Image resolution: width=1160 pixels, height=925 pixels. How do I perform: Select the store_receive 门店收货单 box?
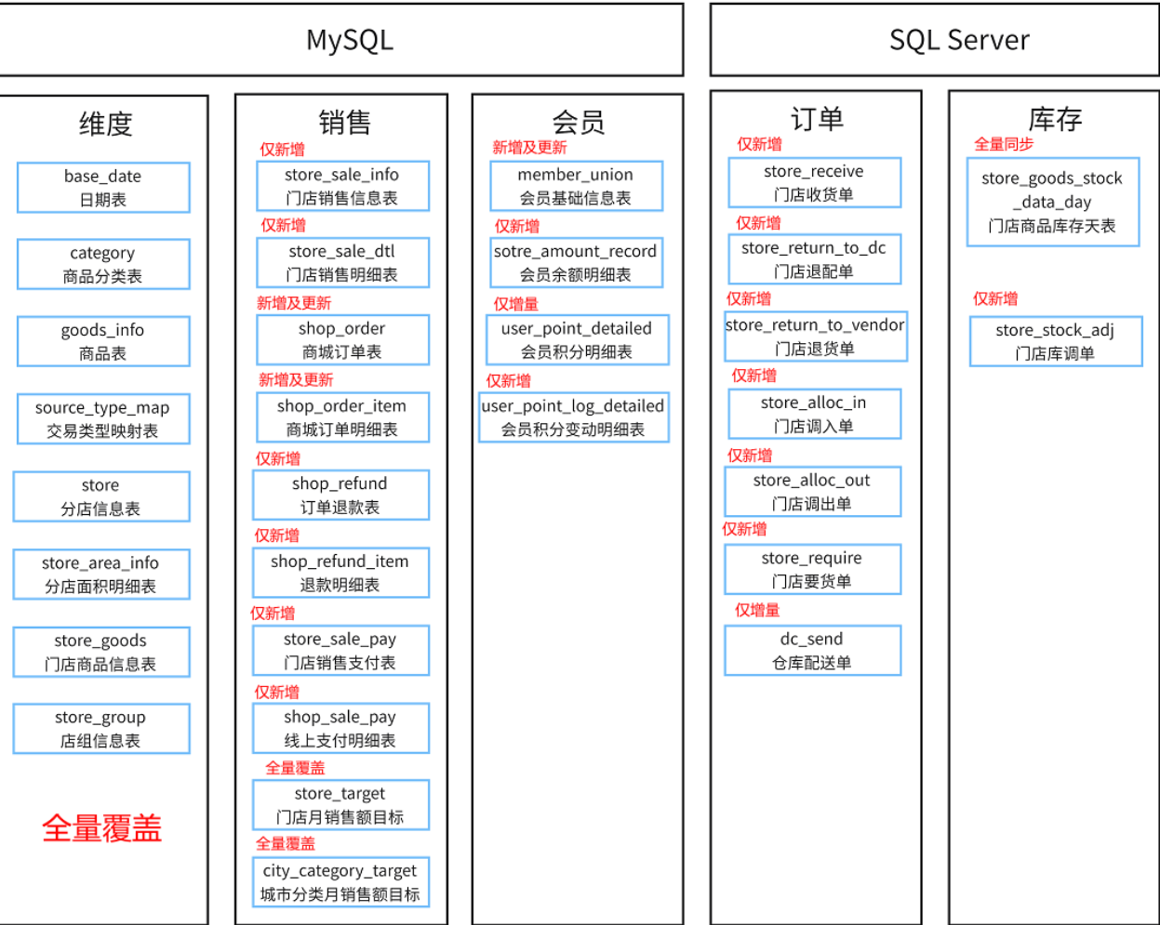point(814,182)
